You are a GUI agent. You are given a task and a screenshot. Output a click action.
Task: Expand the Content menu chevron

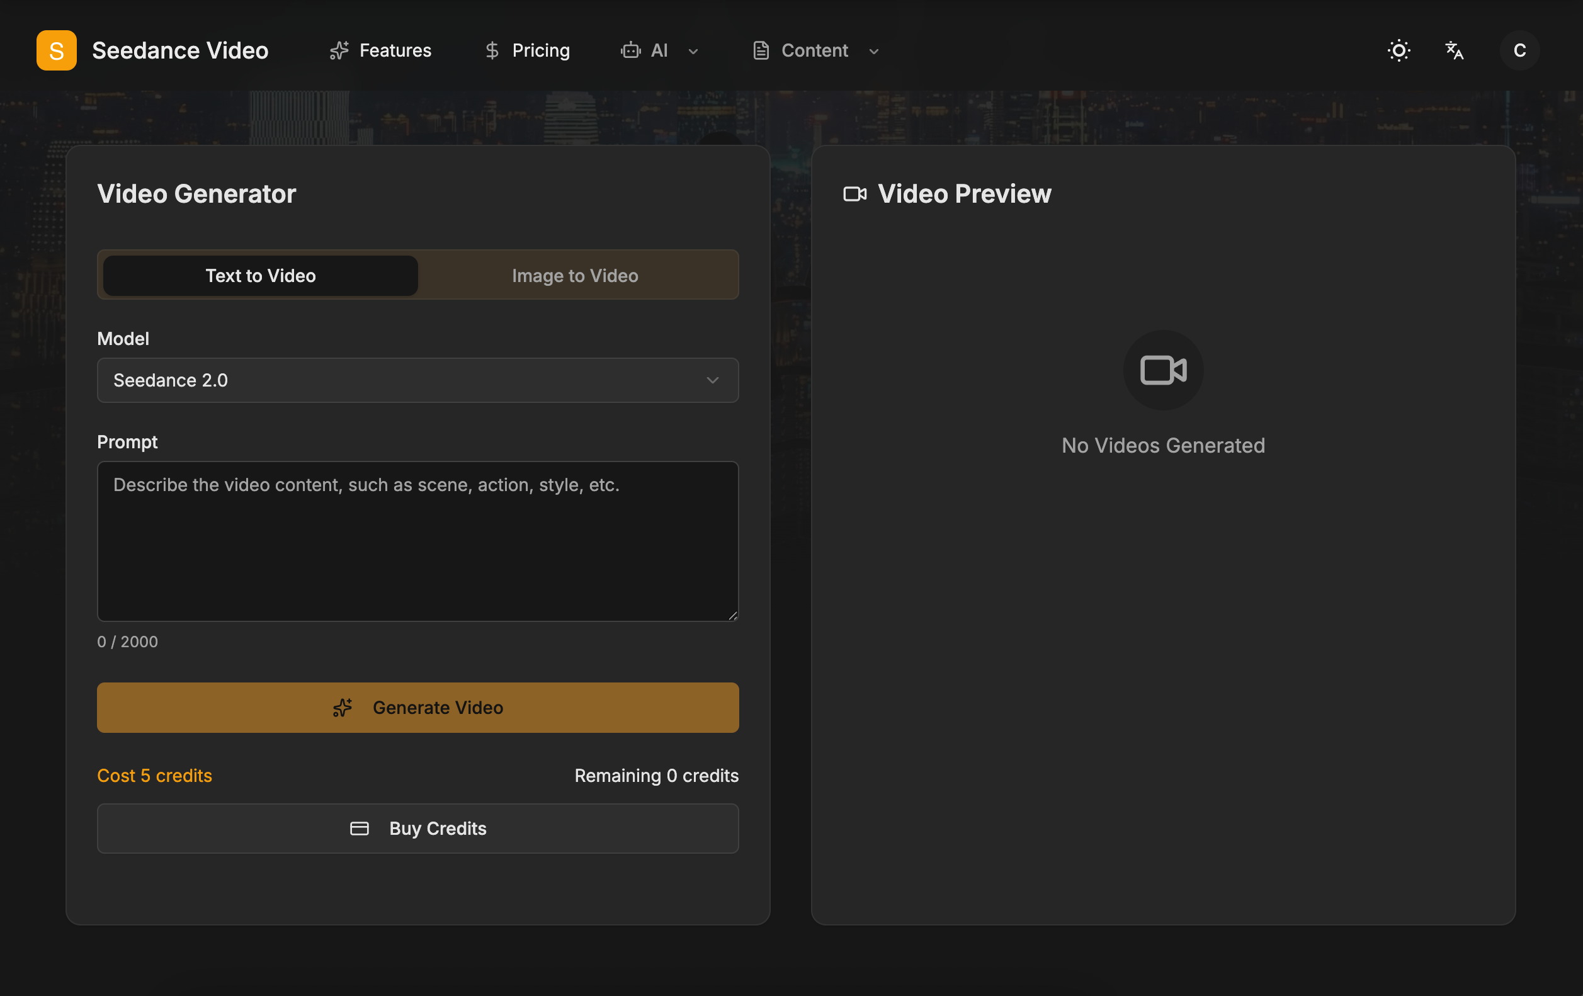(x=874, y=51)
